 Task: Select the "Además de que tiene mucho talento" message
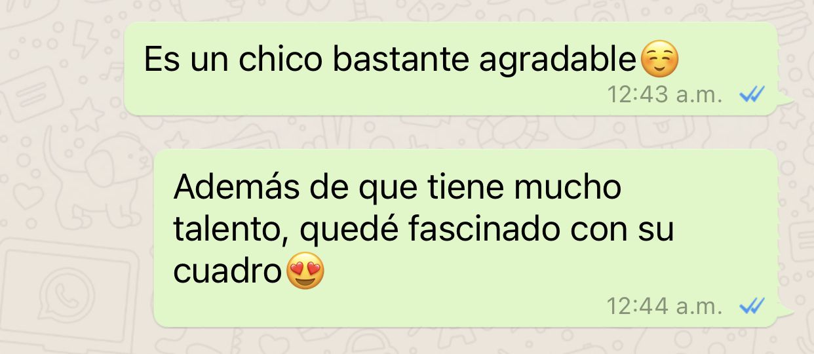pos(465,238)
